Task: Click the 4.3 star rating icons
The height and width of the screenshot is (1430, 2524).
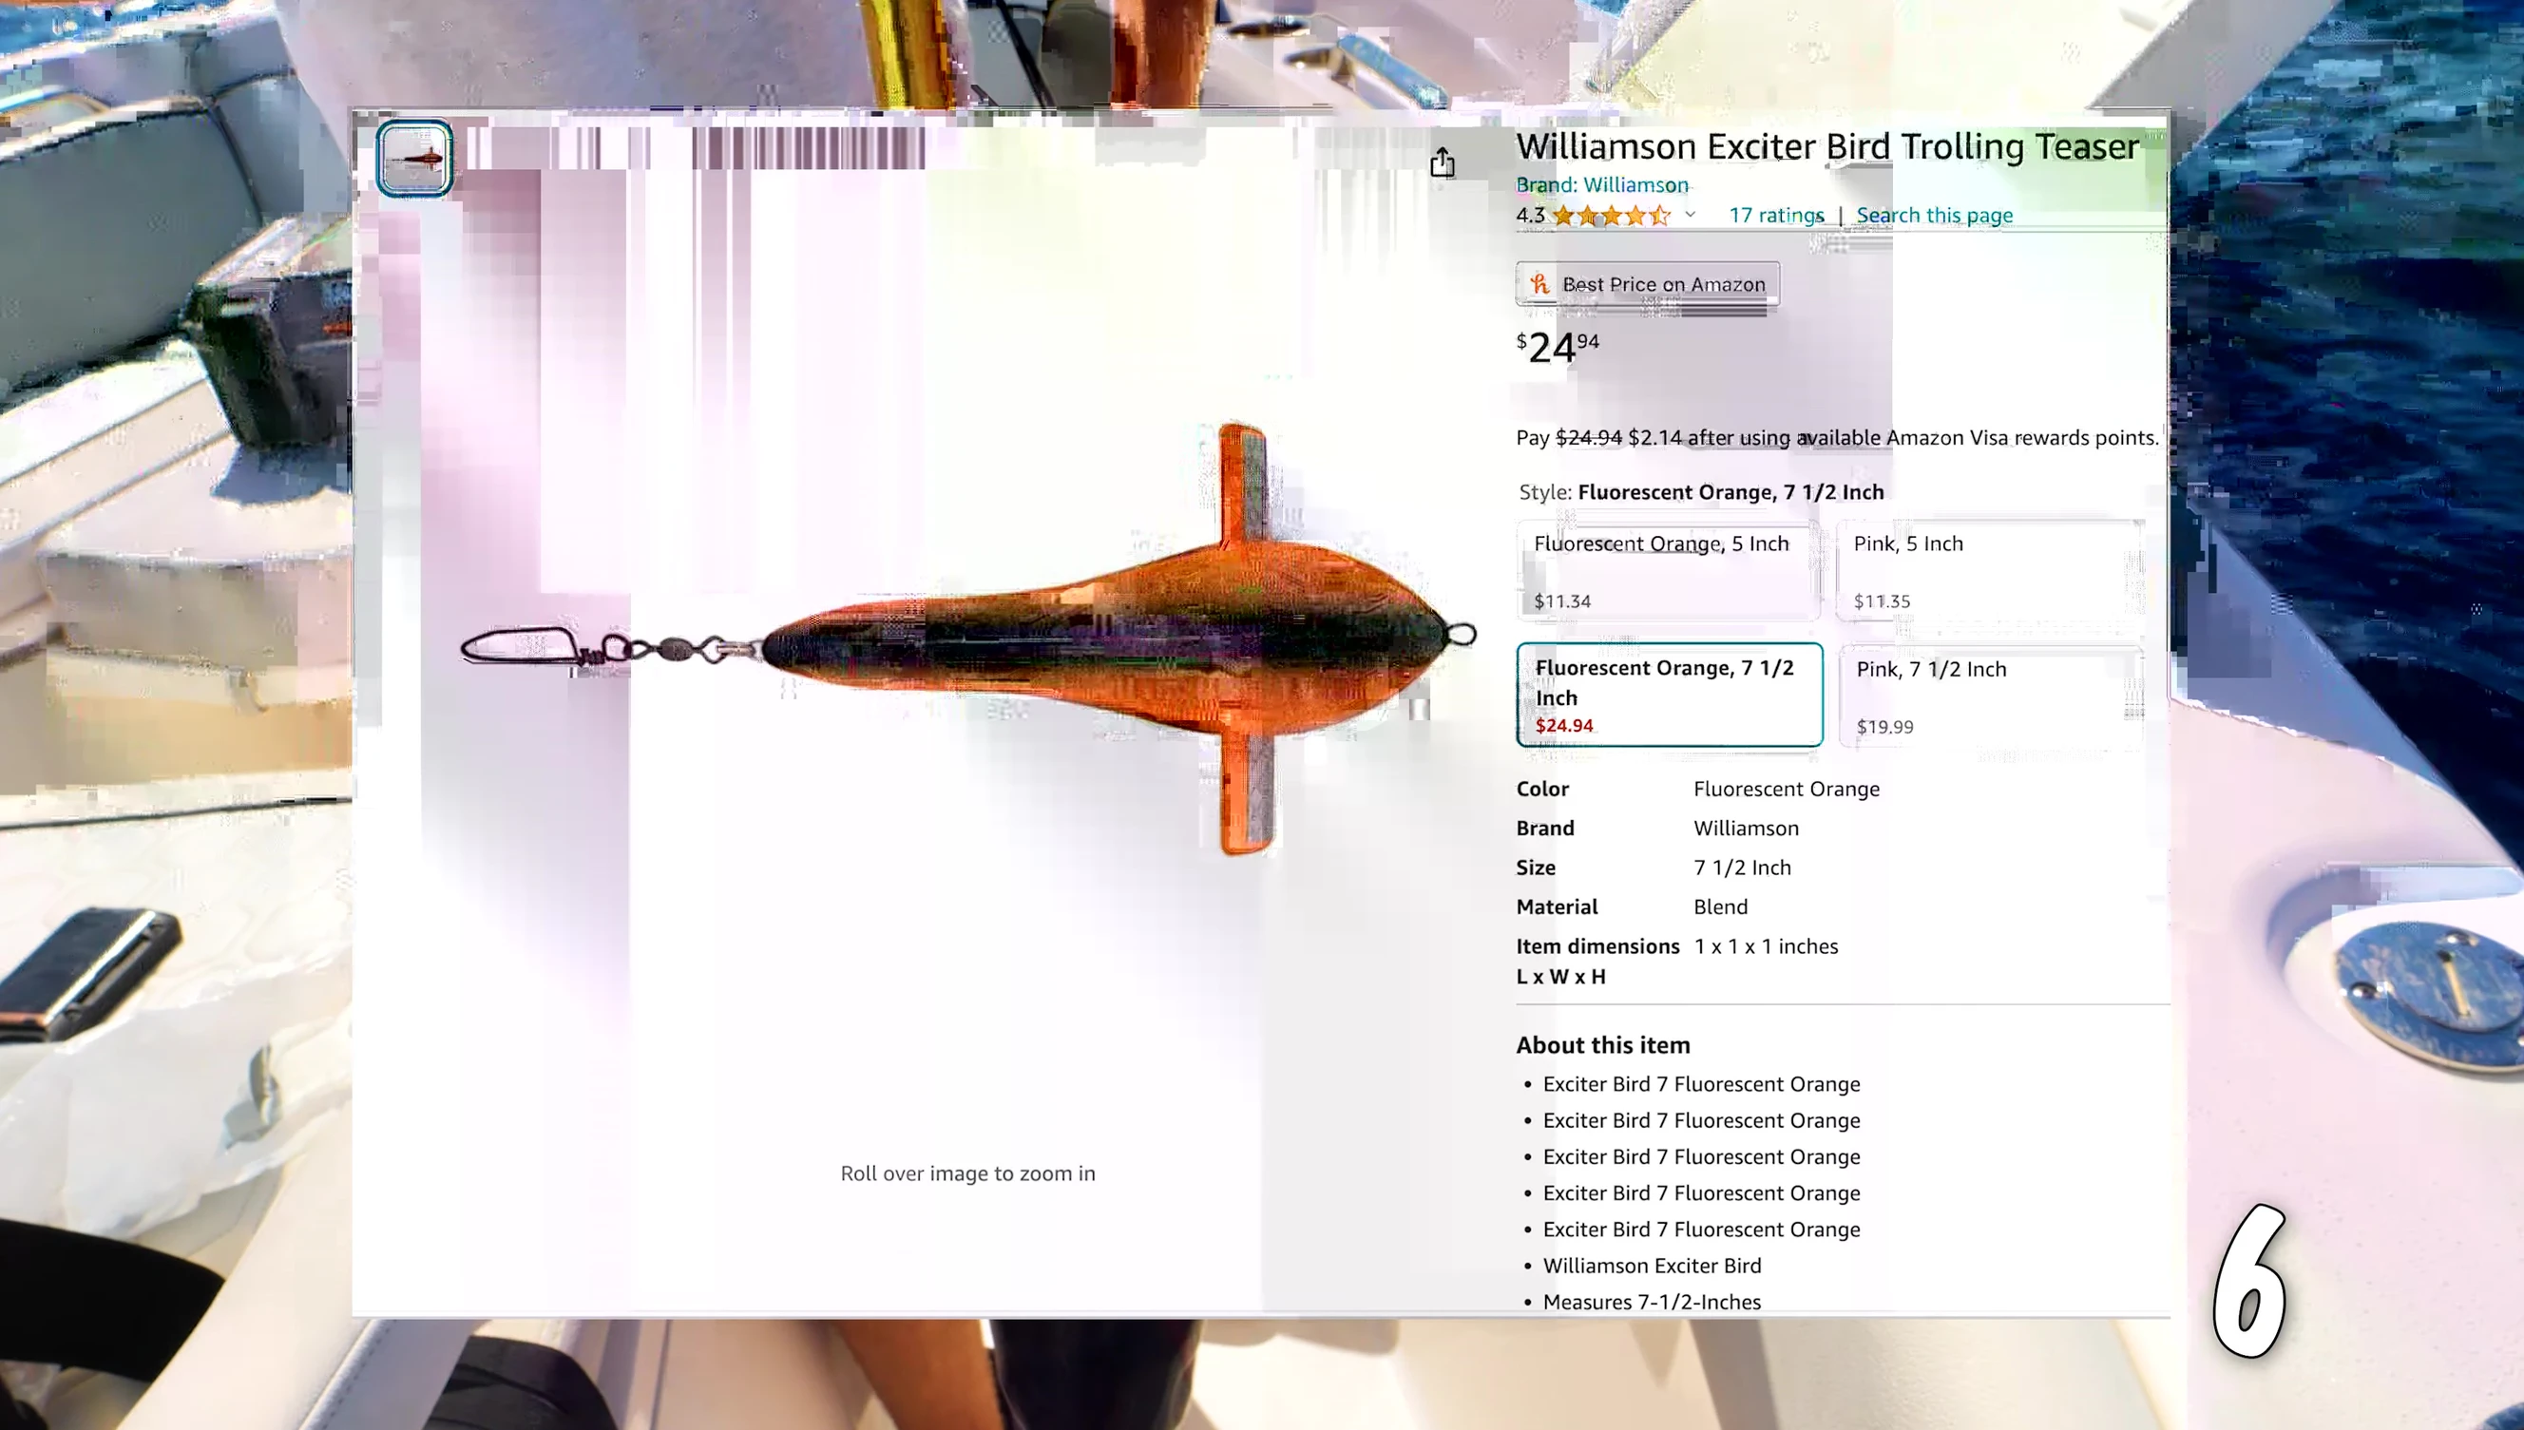Action: pos(1611,215)
